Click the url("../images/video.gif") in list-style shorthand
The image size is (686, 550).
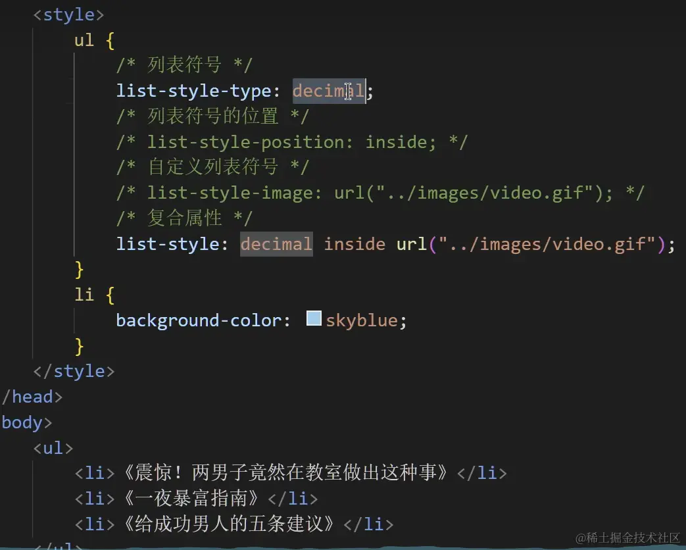(x=530, y=244)
